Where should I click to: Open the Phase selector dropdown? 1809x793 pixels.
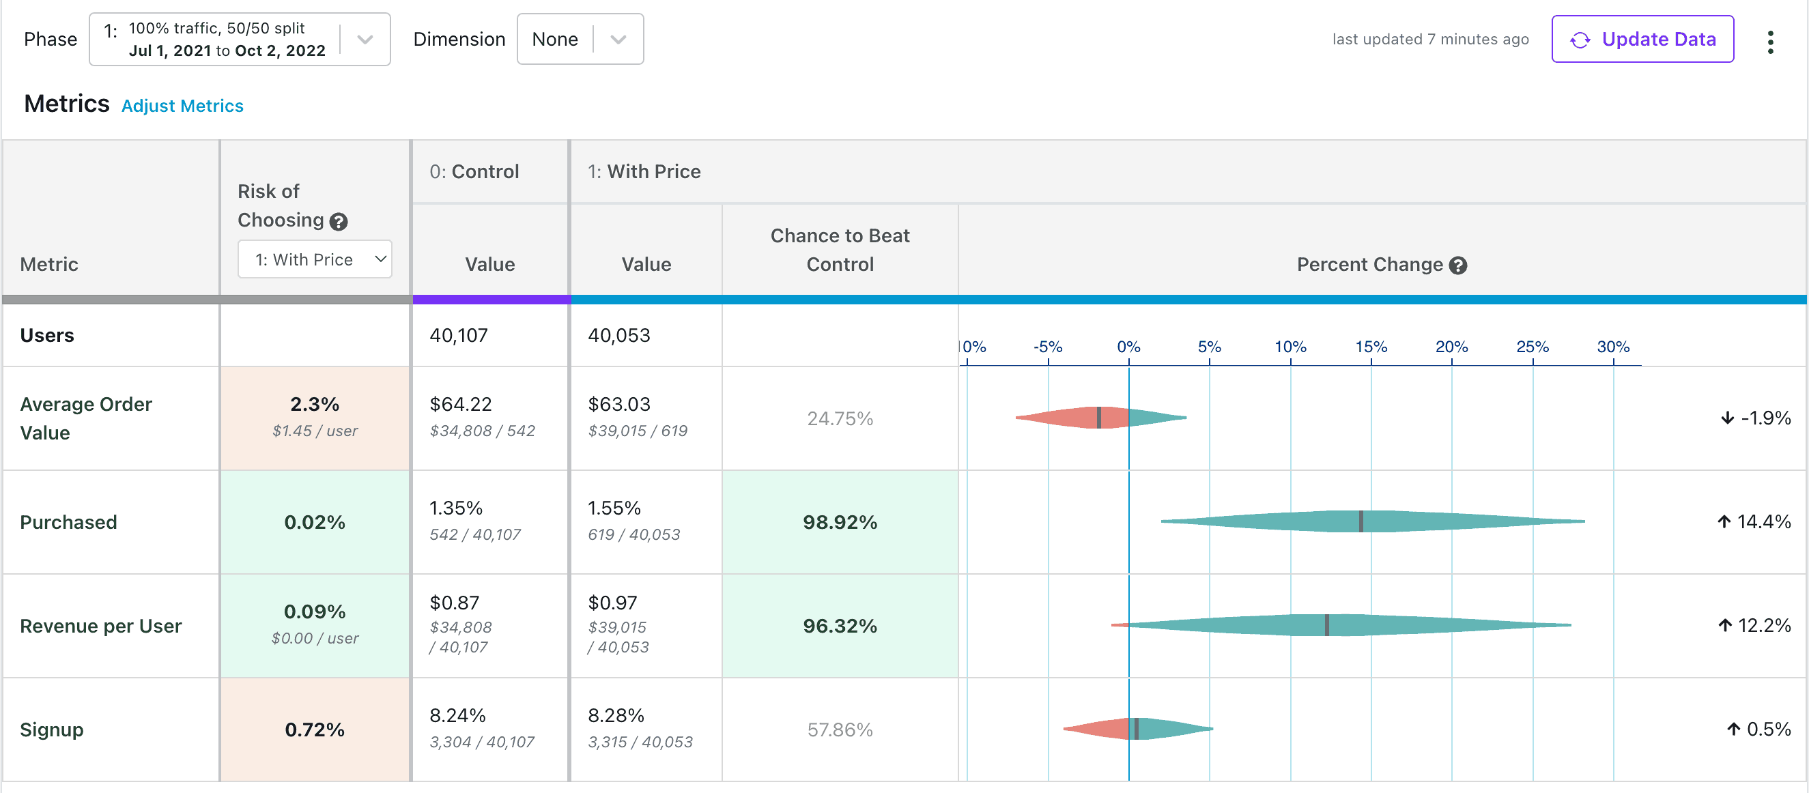(x=239, y=40)
